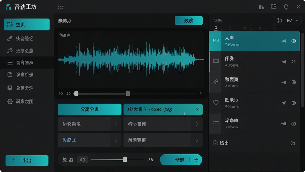Image resolution: width=305 pixels, height=172 pixels.
Task: Click the circled play icon next to 输出
Action: (215, 143)
